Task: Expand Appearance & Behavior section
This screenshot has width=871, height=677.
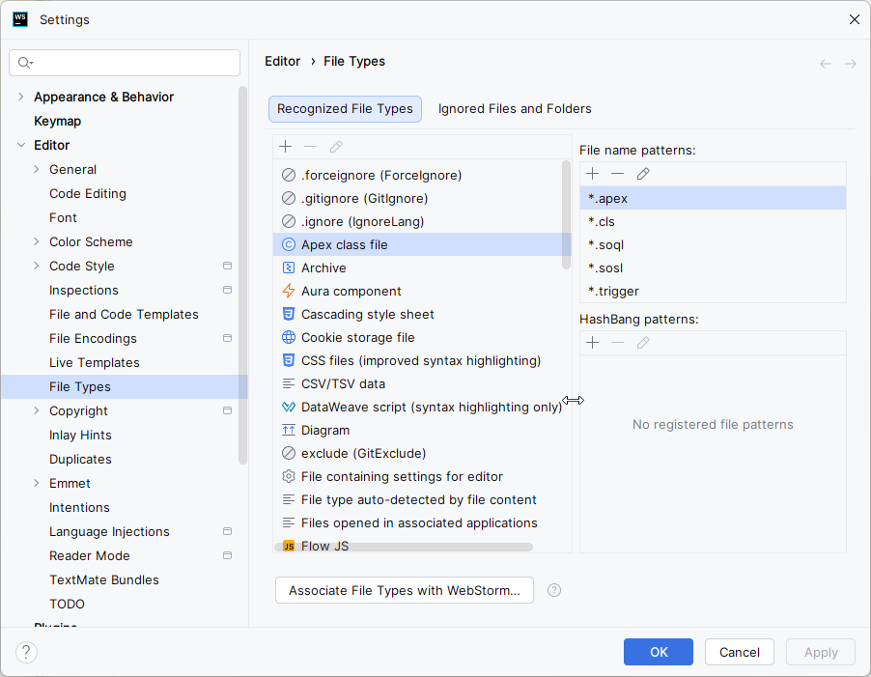Action: (x=20, y=97)
